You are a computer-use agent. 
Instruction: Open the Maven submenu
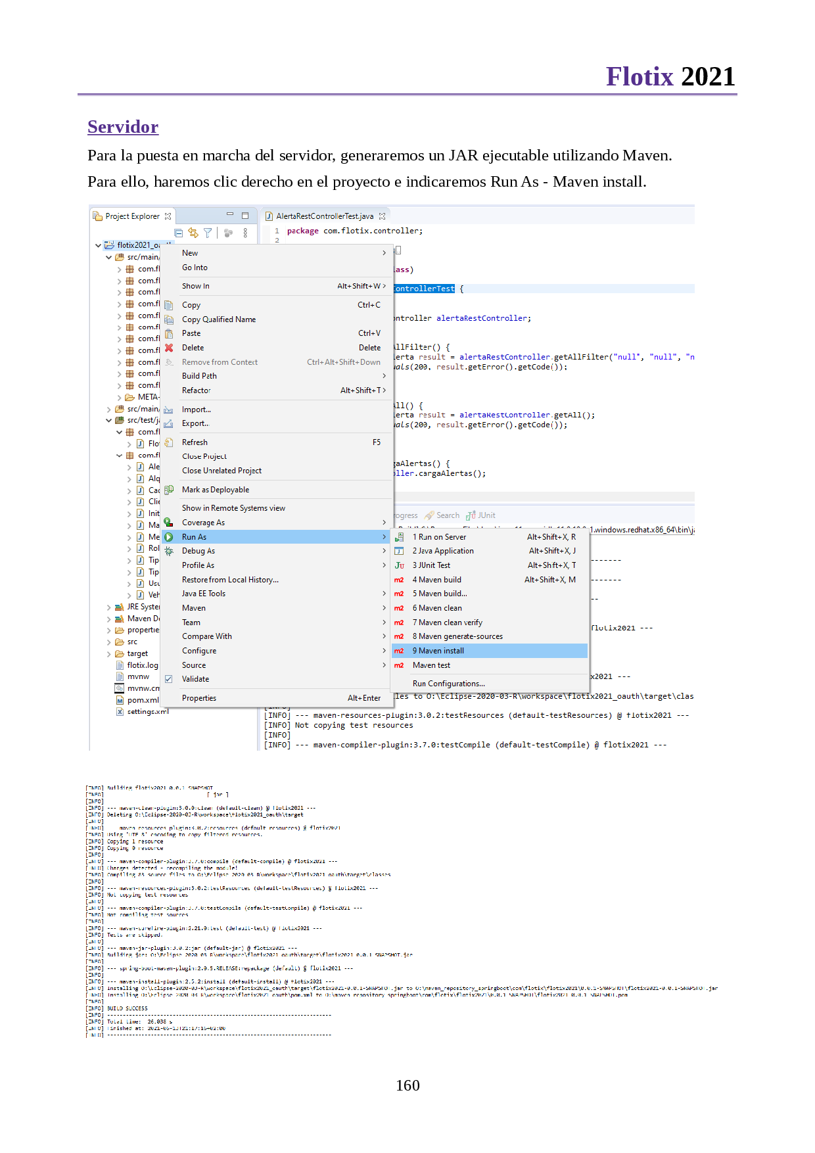click(277, 608)
